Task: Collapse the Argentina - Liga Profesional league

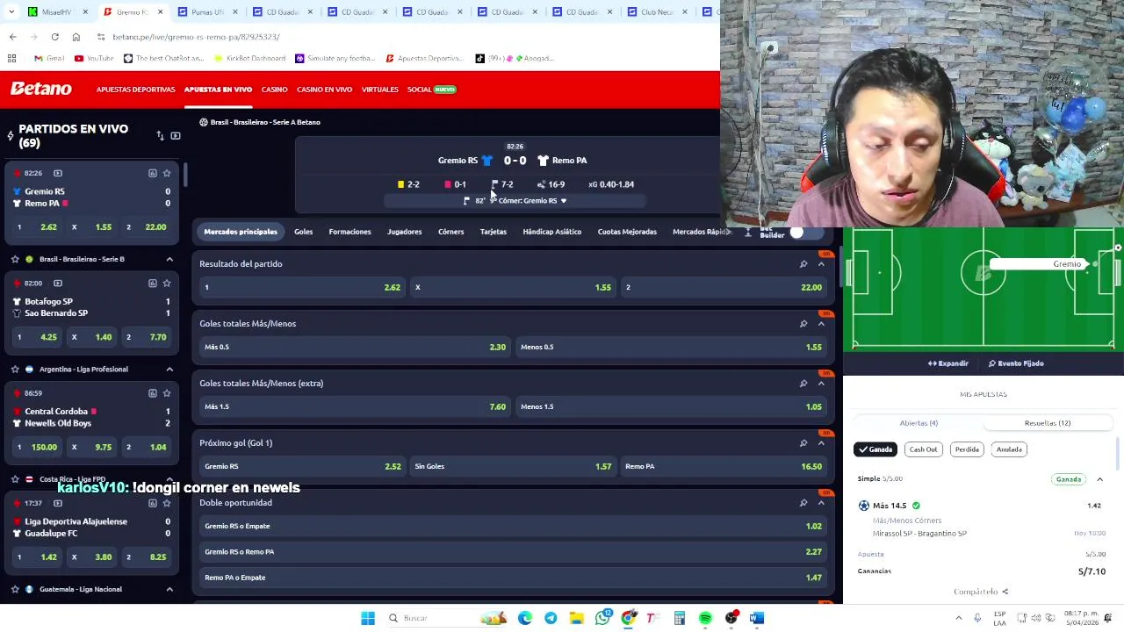Action: tap(169, 369)
